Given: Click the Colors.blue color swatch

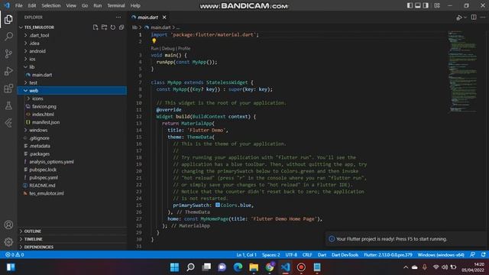Looking at the screenshot, I should coord(218,205).
